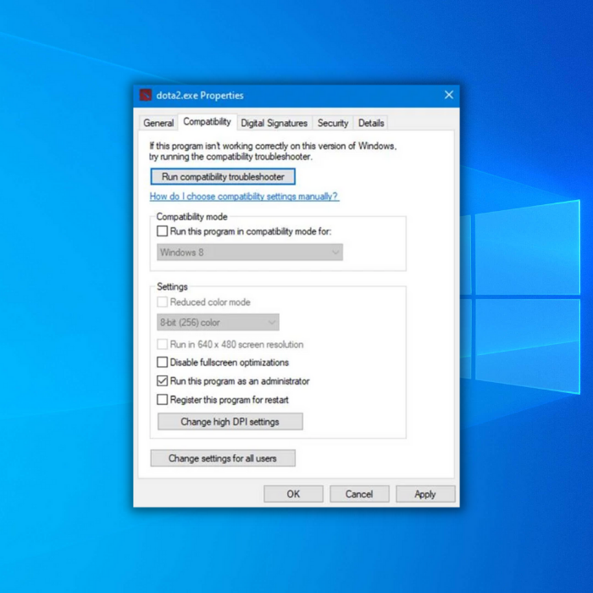Enable 'Run this program in compatibility mode for'
Image resolution: width=593 pixels, height=593 pixels.
pyautogui.click(x=163, y=231)
